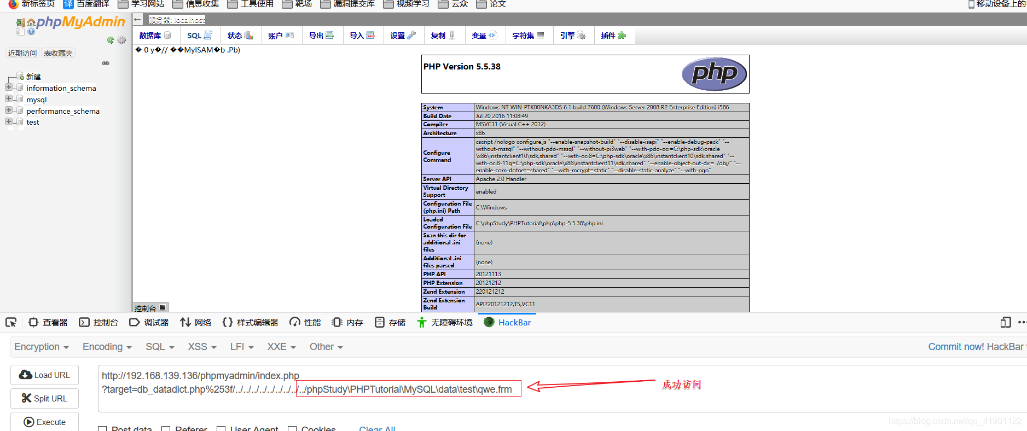Click the 近期访问 recent button
1027x431 pixels.
point(22,53)
